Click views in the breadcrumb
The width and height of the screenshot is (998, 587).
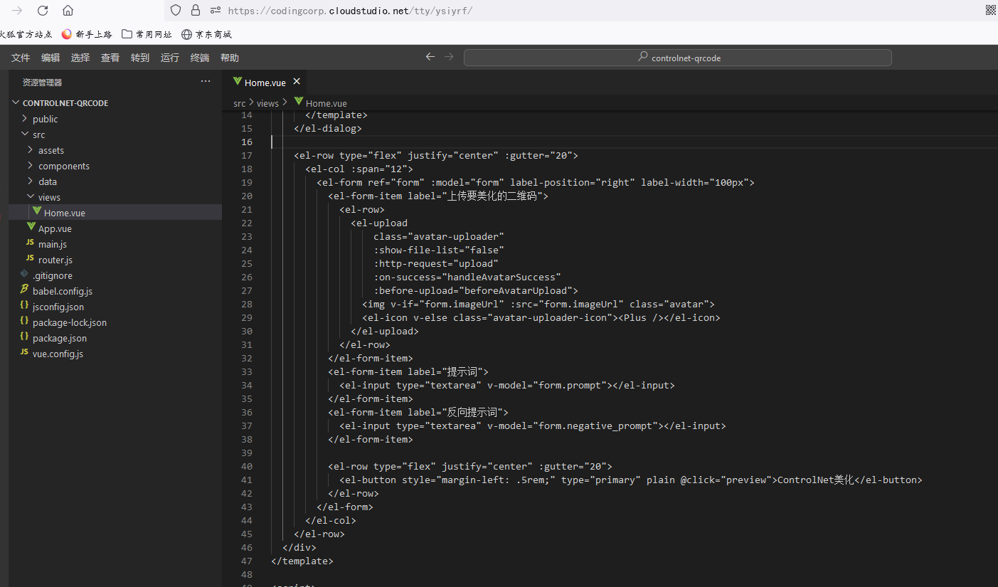[x=267, y=103]
